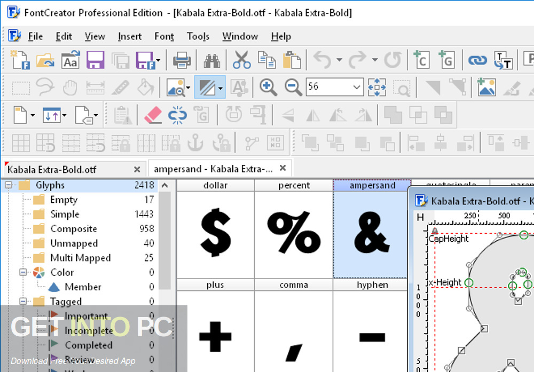Select the comma glyph cell
This screenshot has width=534, height=372.
click(x=294, y=326)
